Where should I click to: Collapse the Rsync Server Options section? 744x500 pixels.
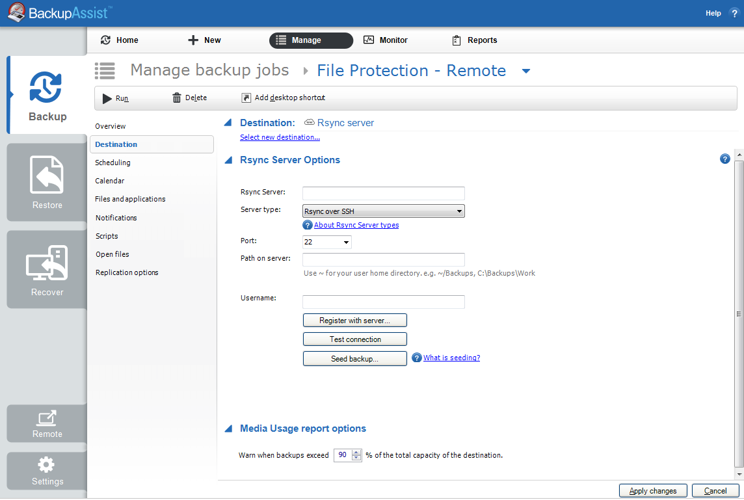(x=228, y=160)
